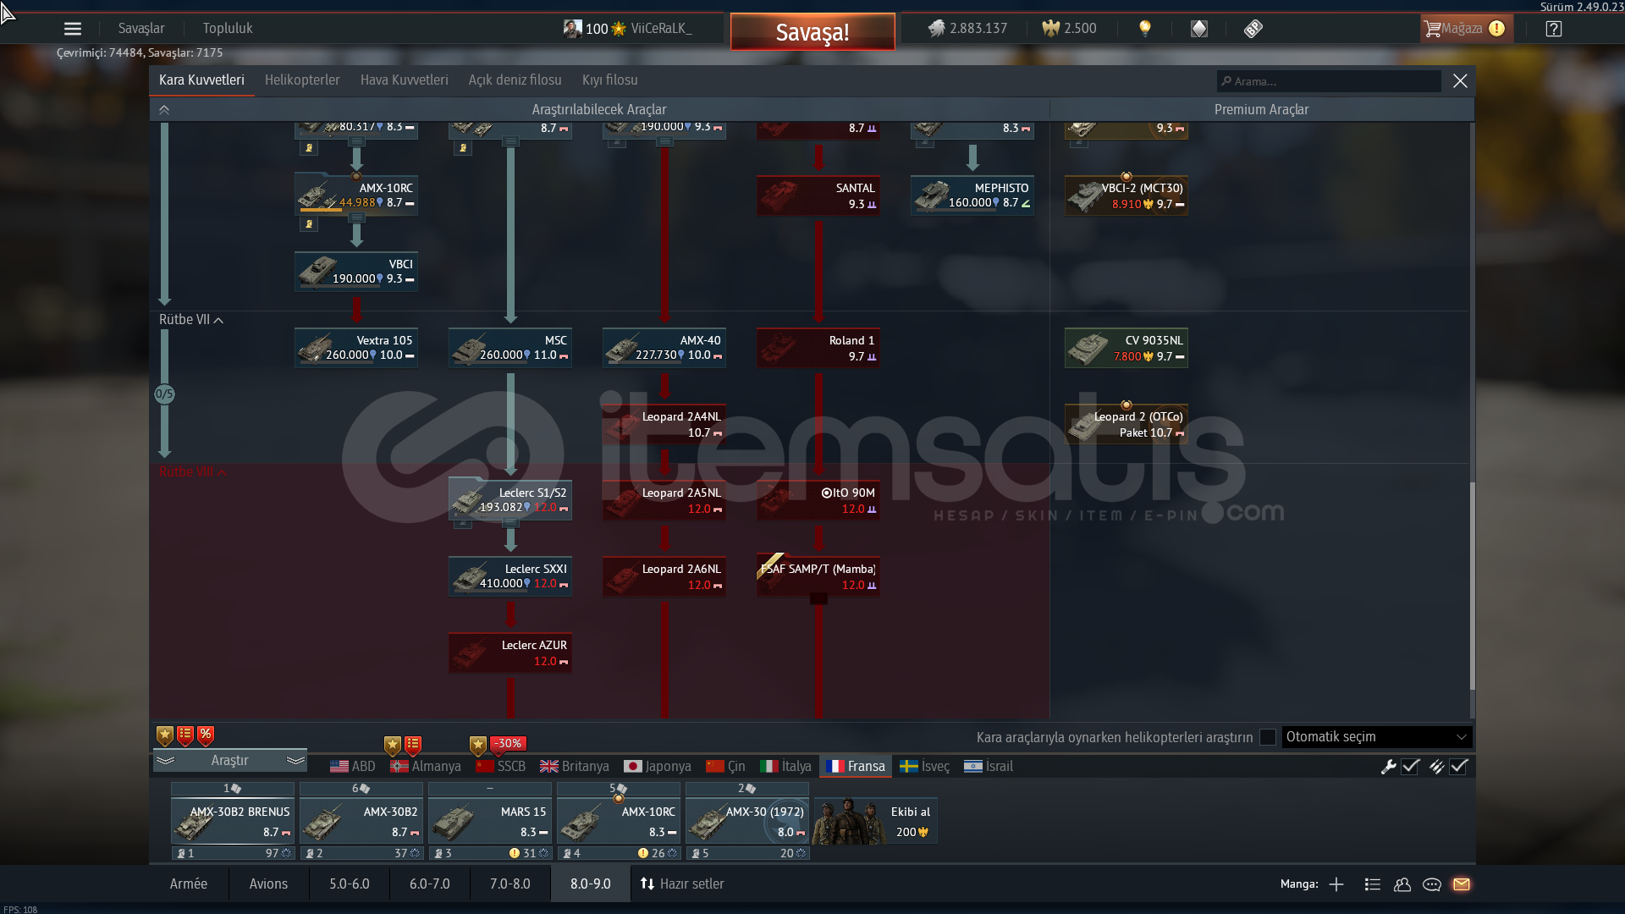Click the red list badge above Almanya
The width and height of the screenshot is (1625, 914).
[413, 746]
